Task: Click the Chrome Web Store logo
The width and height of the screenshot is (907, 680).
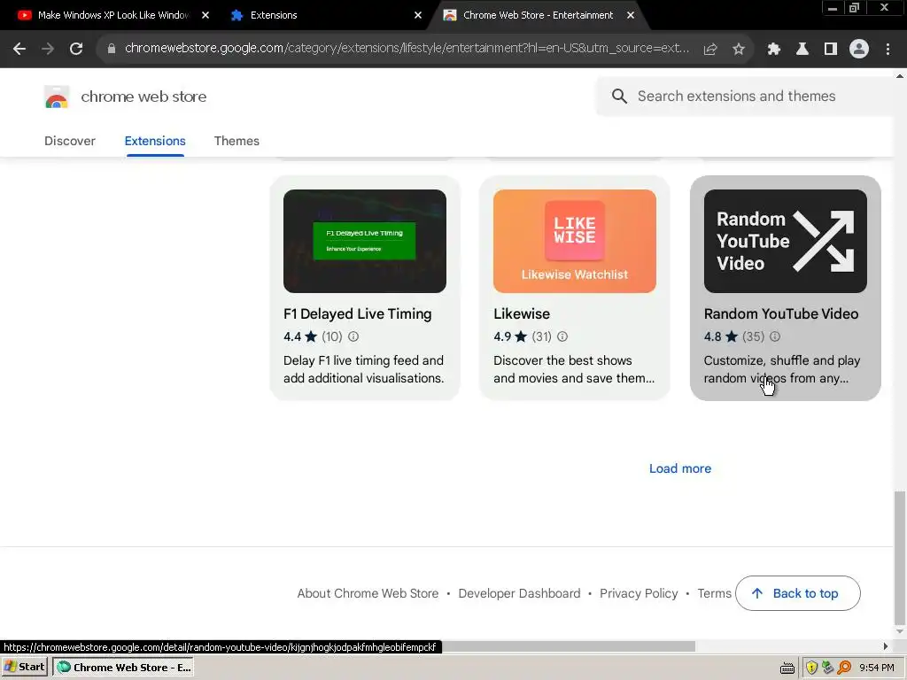Action: pyautogui.click(x=57, y=97)
